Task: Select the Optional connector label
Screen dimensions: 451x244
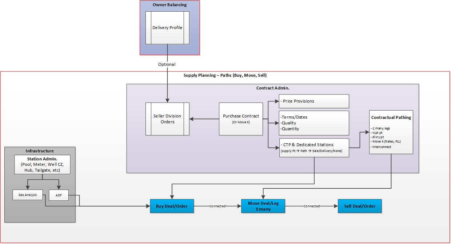Action: pos(167,64)
